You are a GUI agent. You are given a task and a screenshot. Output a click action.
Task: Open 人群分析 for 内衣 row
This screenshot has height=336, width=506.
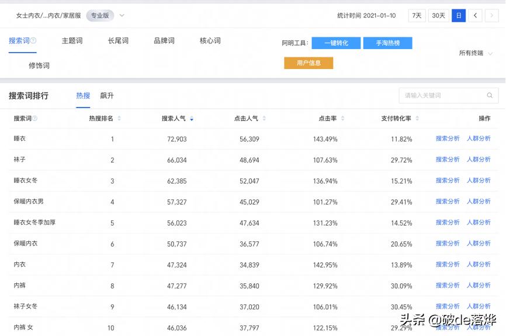[479, 264]
